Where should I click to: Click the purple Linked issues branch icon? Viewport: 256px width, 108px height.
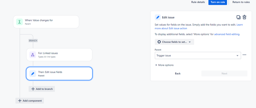[33, 55]
